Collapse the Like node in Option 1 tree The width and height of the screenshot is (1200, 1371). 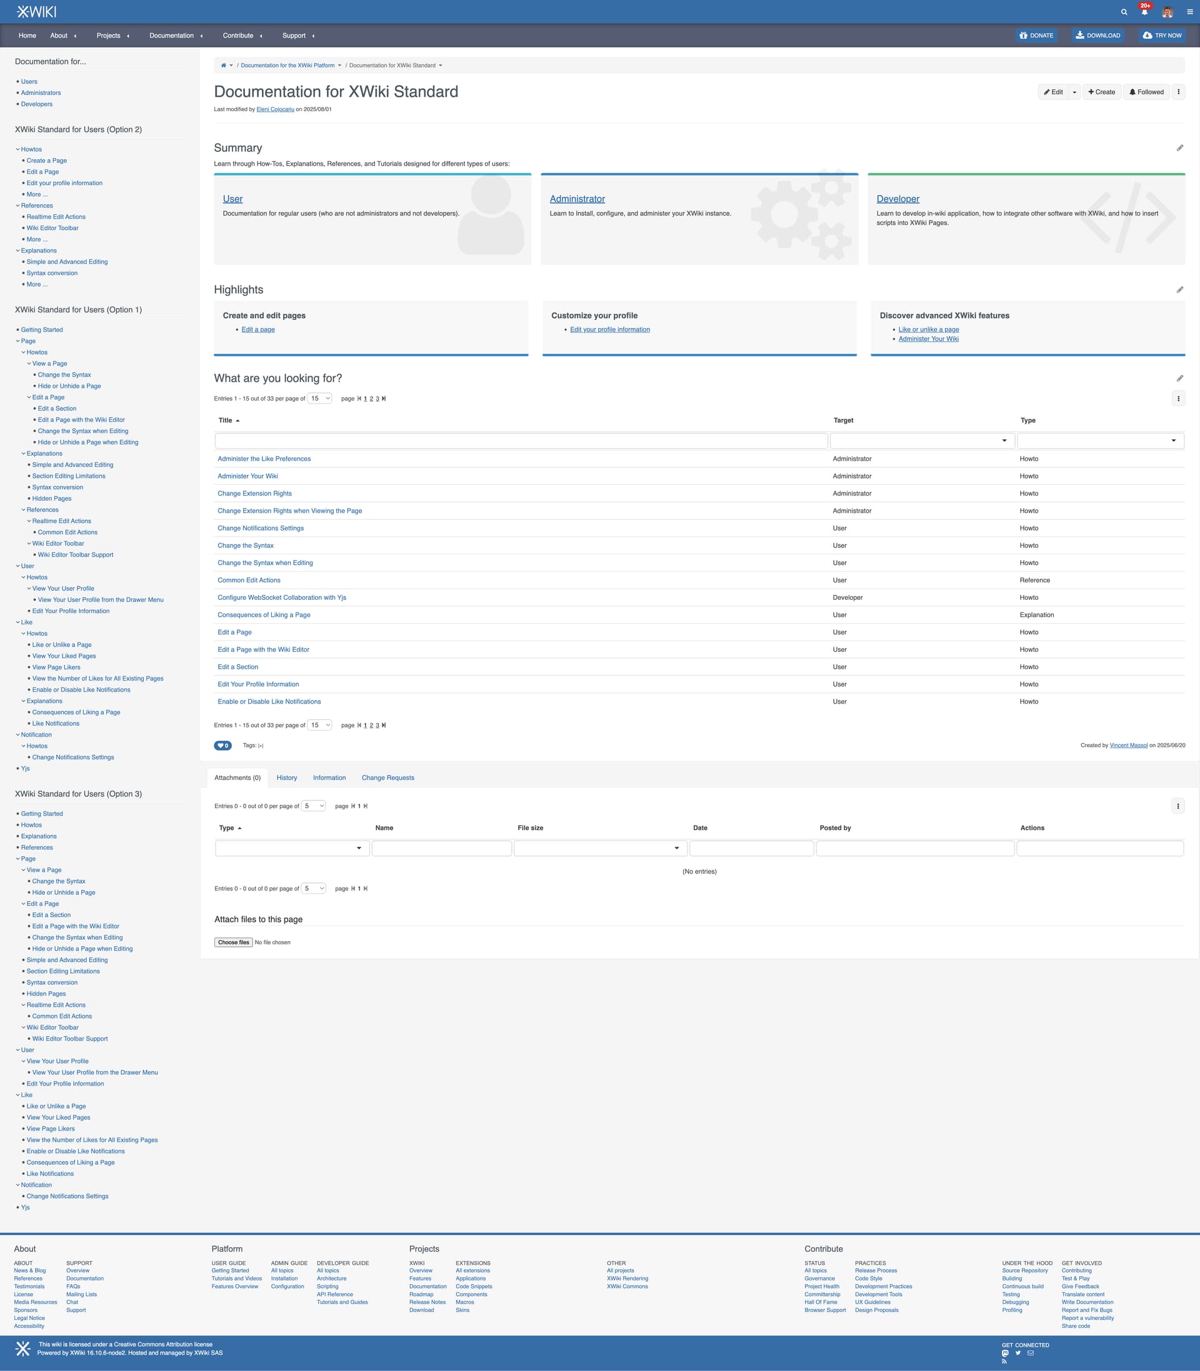click(x=18, y=622)
